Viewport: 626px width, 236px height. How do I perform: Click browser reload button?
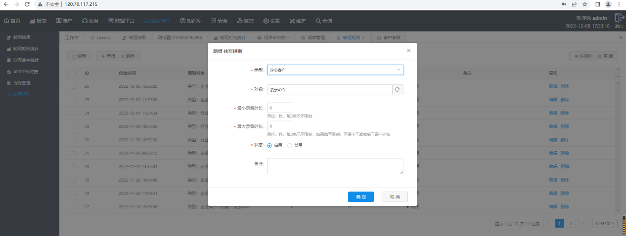pos(27,4)
